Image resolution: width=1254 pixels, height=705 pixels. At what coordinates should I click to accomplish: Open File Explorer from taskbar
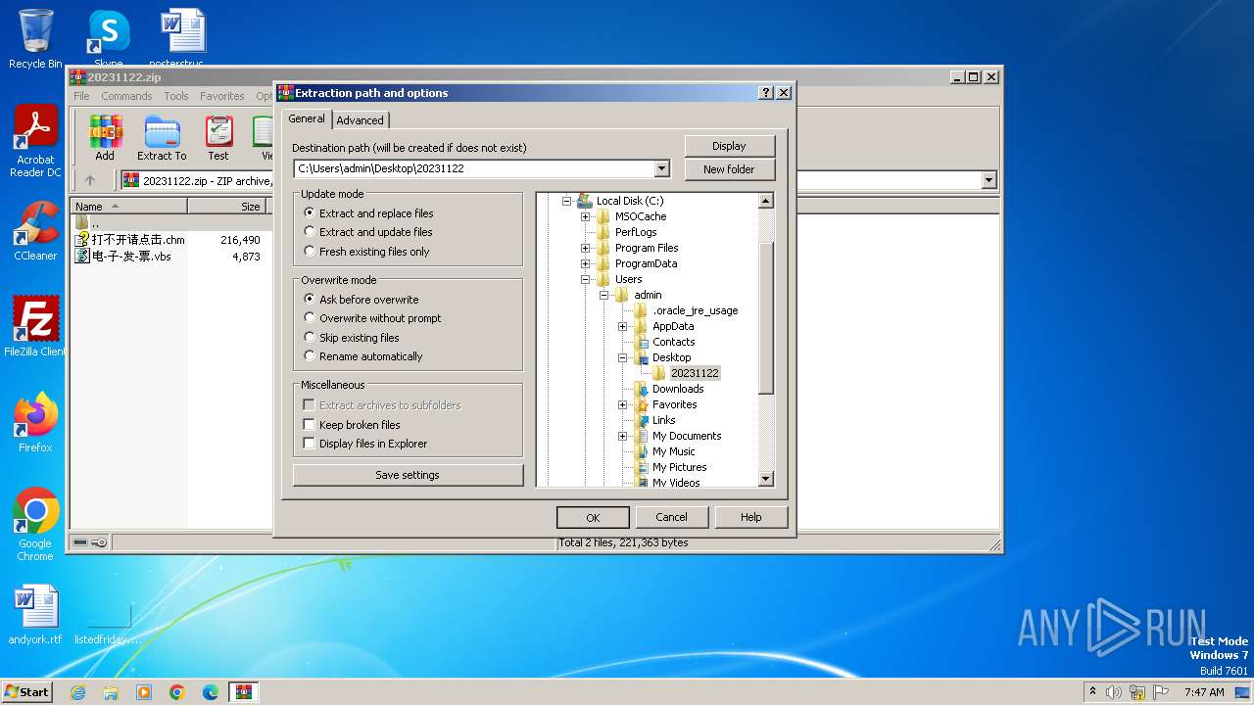111,692
